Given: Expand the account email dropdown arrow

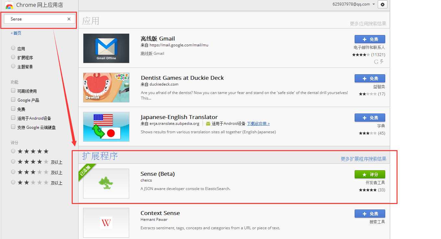Looking at the screenshot, I should click(374, 4).
